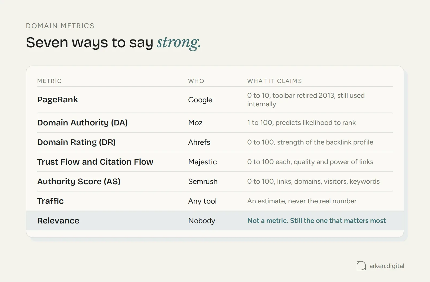Click Ahrefs in the WHO column
The width and height of the screenshot is (430, 282).
pyautogui.click(x=199, y=142)
